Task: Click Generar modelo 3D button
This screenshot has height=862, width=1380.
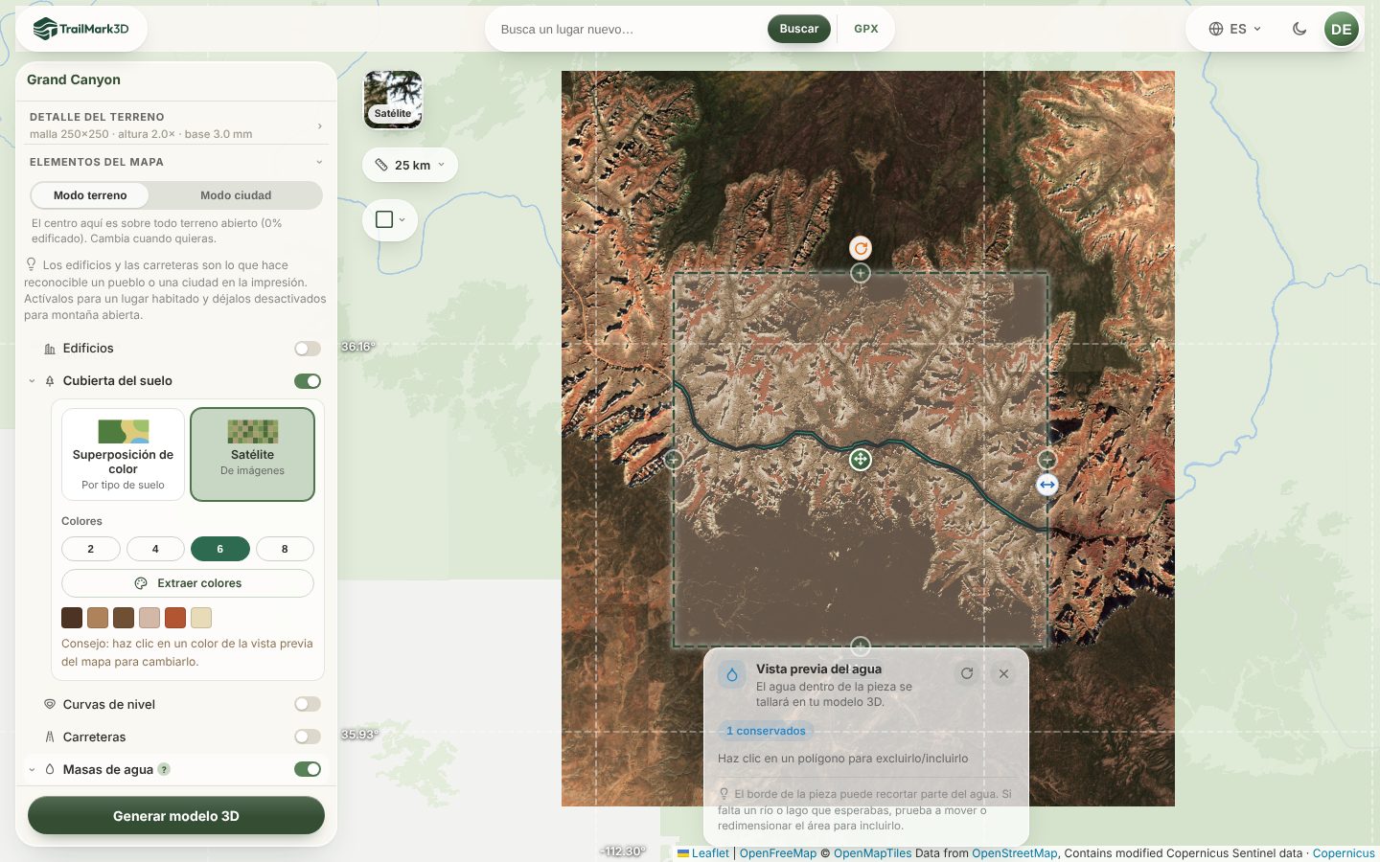Action: click(176, 816)
